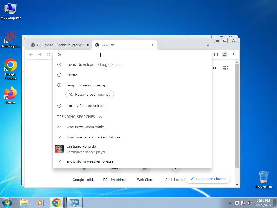Select Cristiano Ronaldo suggestion
277x208 pixels.
click(x=132, y=149)
